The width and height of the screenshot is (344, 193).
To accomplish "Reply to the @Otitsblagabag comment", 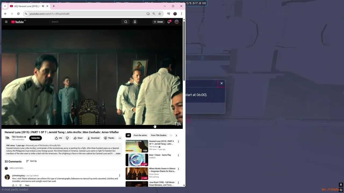I will (27, 185).
